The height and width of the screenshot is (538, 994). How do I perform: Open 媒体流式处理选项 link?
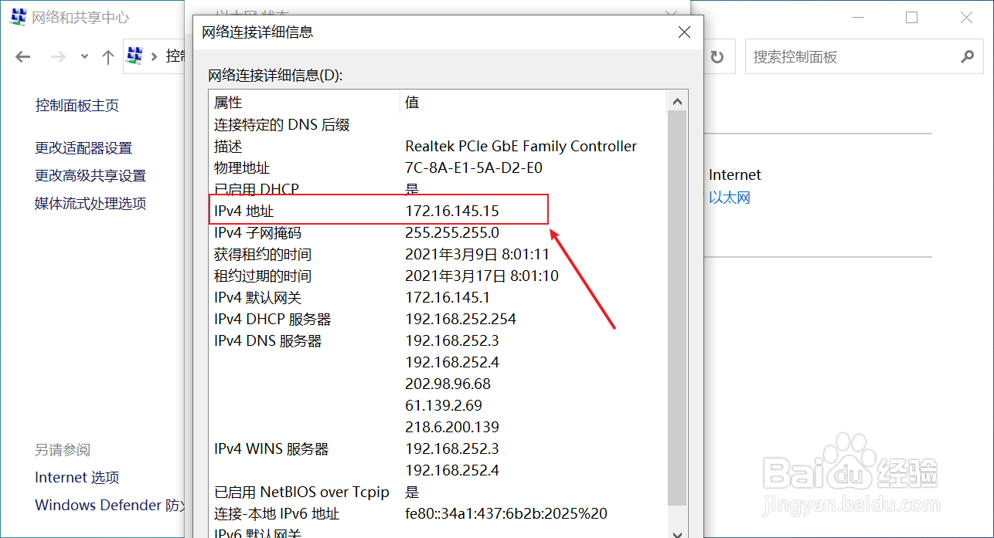point(90,203)
